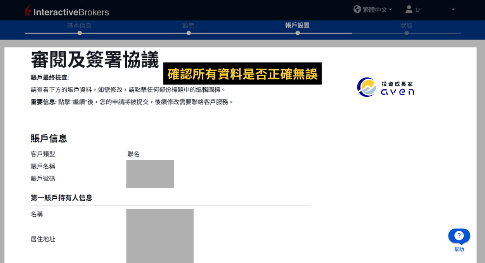Go to the 基本信息 step
485x263 pixels.
[80, 26]
